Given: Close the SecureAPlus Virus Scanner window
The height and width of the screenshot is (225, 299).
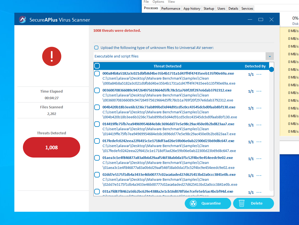Looking at the screenshot, I should tap(271, 19).
